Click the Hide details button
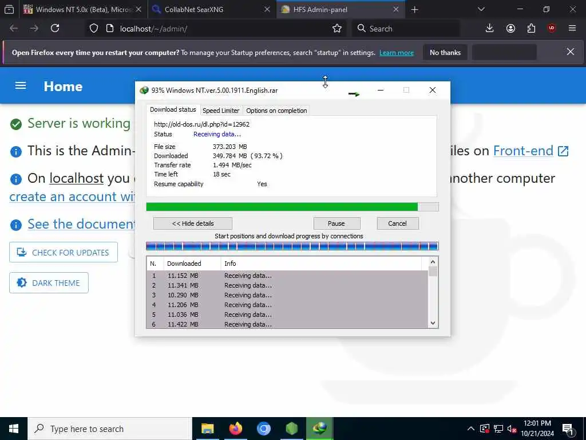The image size is (586, 440). pyautogui.click(x=193, y=223)
